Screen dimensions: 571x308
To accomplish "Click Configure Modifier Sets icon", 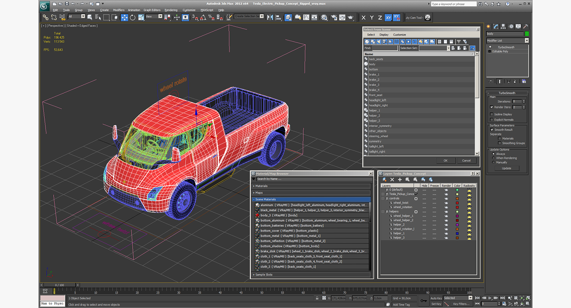I will point(524,81).
